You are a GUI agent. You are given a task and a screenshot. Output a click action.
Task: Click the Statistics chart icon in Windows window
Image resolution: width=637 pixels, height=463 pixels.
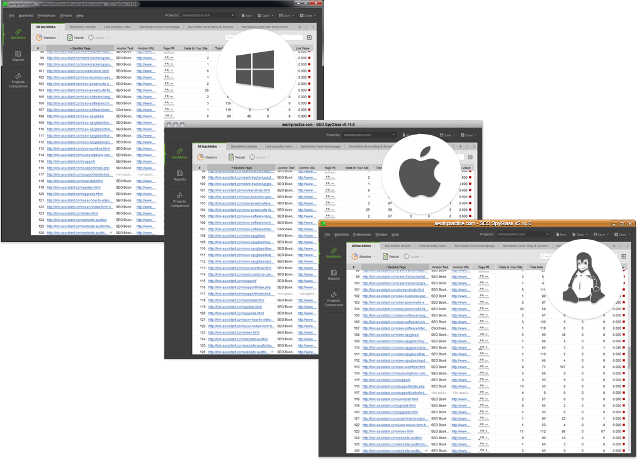point(39,37)
